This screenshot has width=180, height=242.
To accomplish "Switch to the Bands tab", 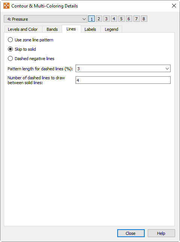I will (52, 29).
